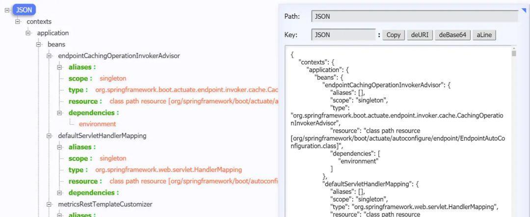
Task: Click the "defaultServletHandlerMapping" line in JSON text
Action: [371, 184]
